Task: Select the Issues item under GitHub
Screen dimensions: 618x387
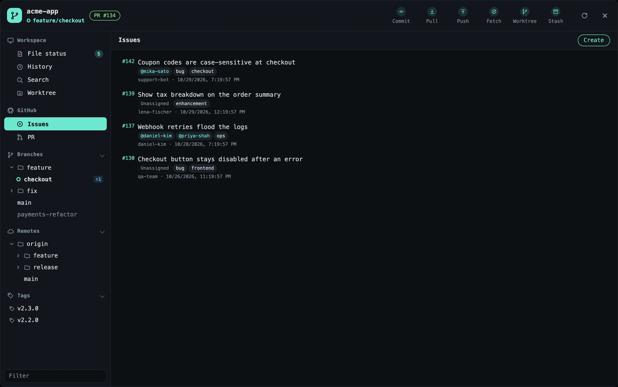Action: (x=55, y=124)
